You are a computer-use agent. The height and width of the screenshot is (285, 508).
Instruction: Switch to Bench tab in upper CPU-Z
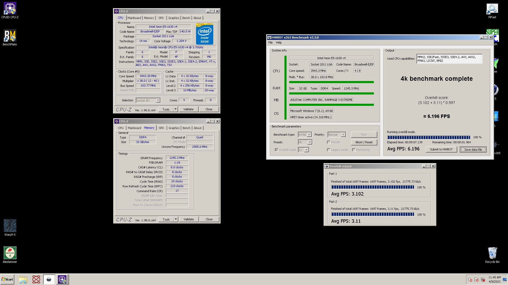pos(186,18)
